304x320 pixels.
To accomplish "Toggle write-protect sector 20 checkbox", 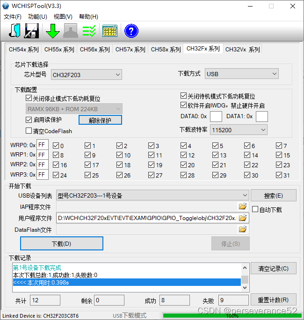I will (x=183, y=165).
